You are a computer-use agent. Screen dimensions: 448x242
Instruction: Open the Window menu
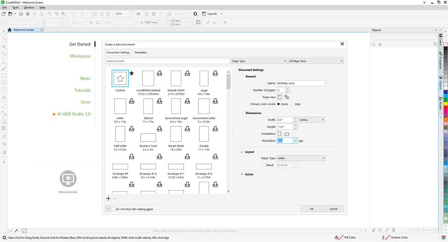(x=29, y=8)
